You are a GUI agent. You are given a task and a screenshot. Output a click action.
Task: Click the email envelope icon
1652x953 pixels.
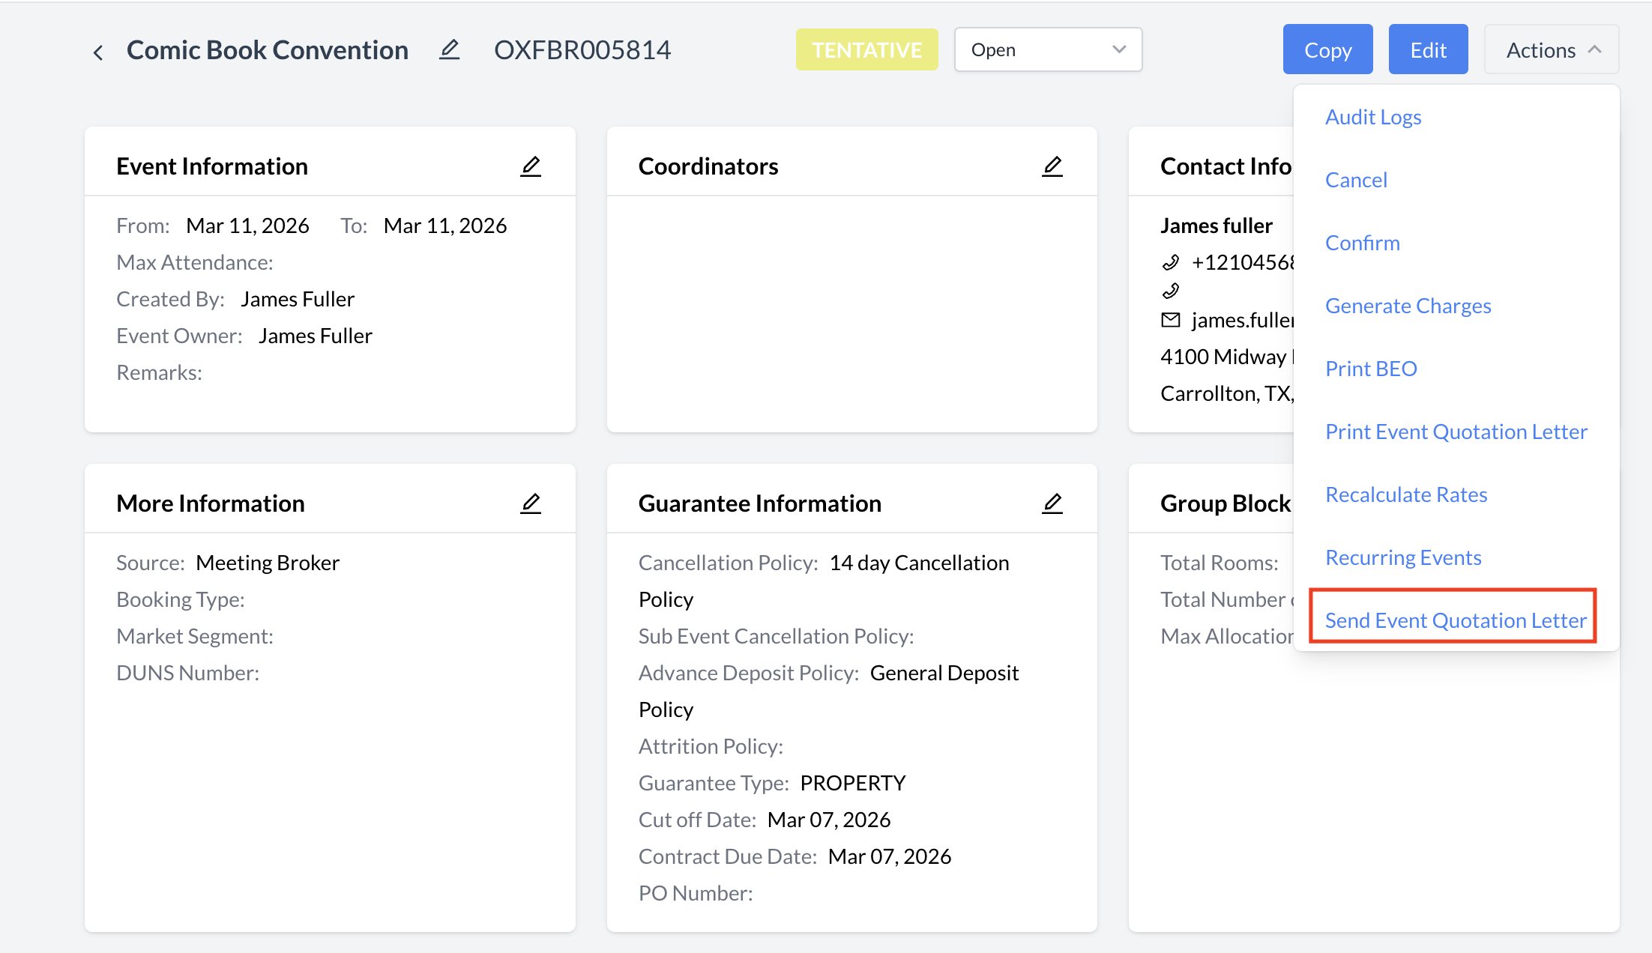click(x=1171, y=320)
